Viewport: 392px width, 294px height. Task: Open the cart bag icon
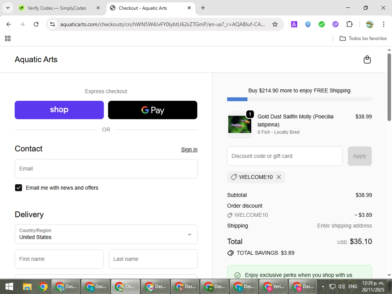pos(367,60)
